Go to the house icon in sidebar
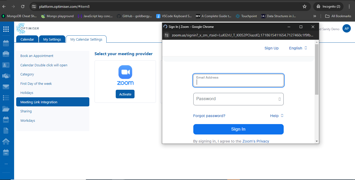 pos(6,141)
